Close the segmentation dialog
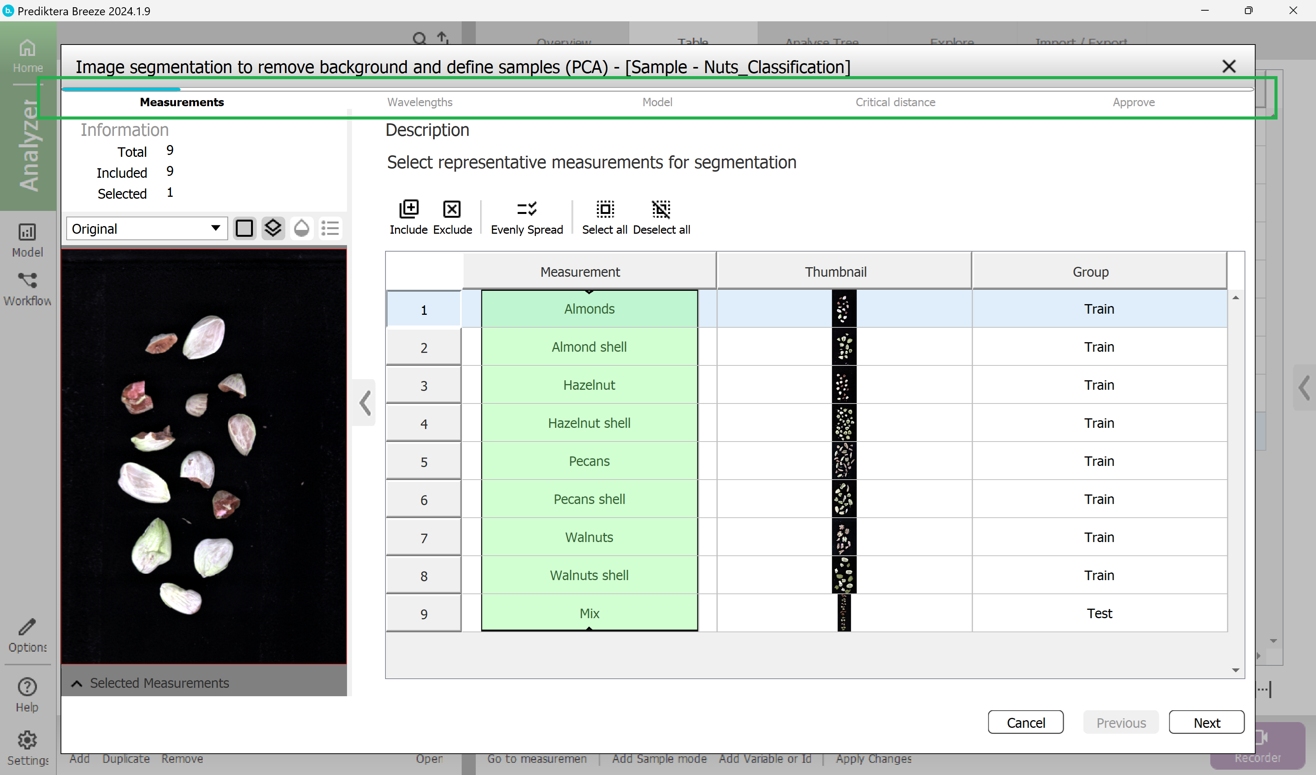 (x=1229, y=66)
